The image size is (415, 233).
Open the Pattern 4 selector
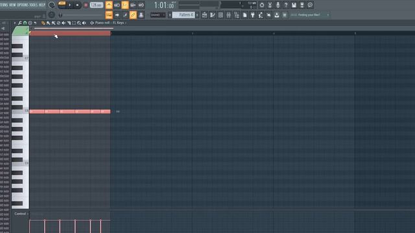point(184,15)
